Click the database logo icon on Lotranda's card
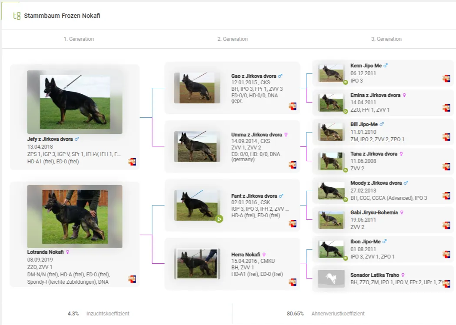 point(132,279)
